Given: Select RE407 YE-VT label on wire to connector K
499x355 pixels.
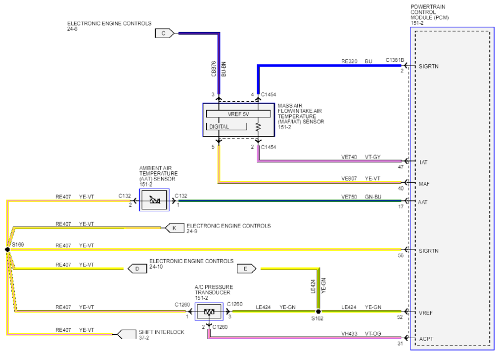Looking at the screenshot, I should click(x=75, y=224).
